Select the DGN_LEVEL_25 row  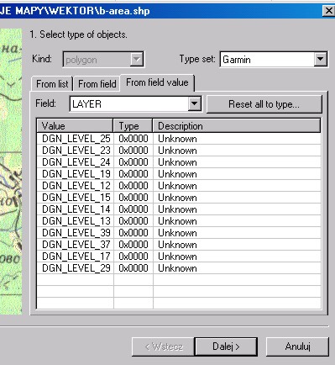click(x=179, y=139)
